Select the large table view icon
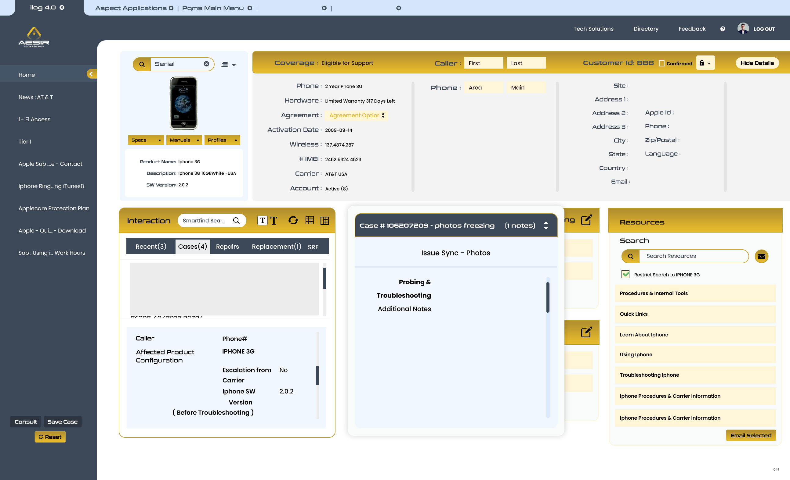 coord(324,220)
